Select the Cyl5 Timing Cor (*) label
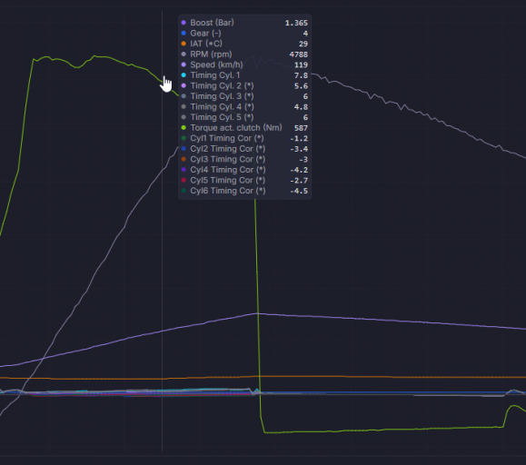Viewport: 526px width, 465px height. [x=228, y=180]
